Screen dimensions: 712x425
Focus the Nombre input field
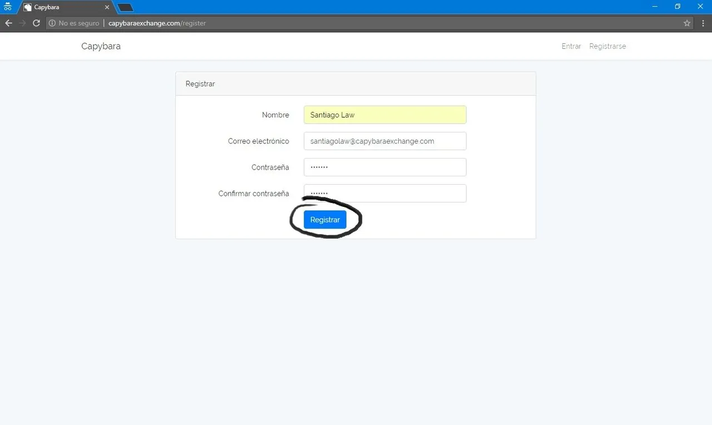(x=385, y=115)
